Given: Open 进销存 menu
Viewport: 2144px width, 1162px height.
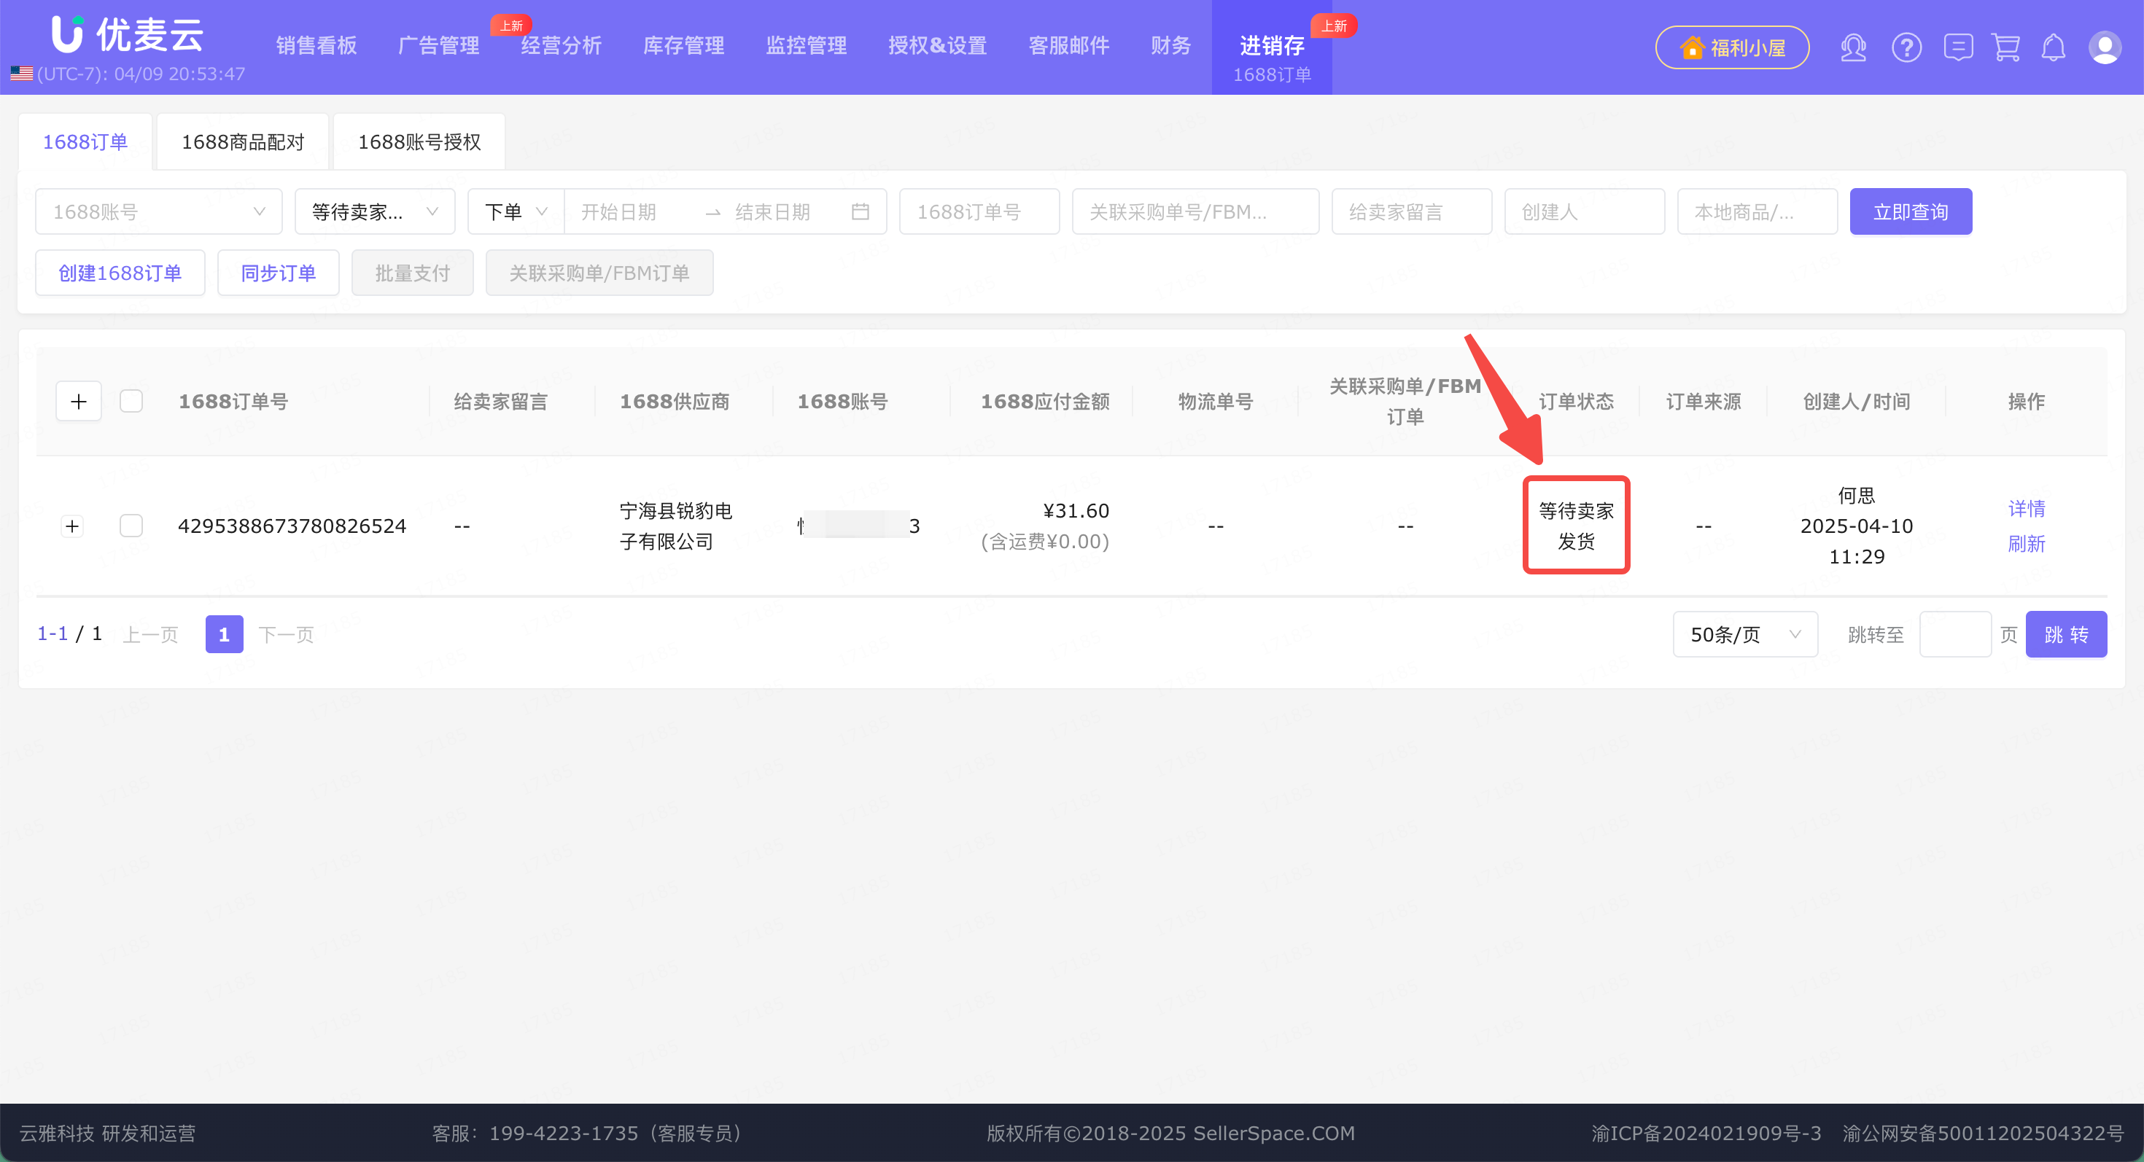Looking at the screenshot, I should pos(1272,46).
